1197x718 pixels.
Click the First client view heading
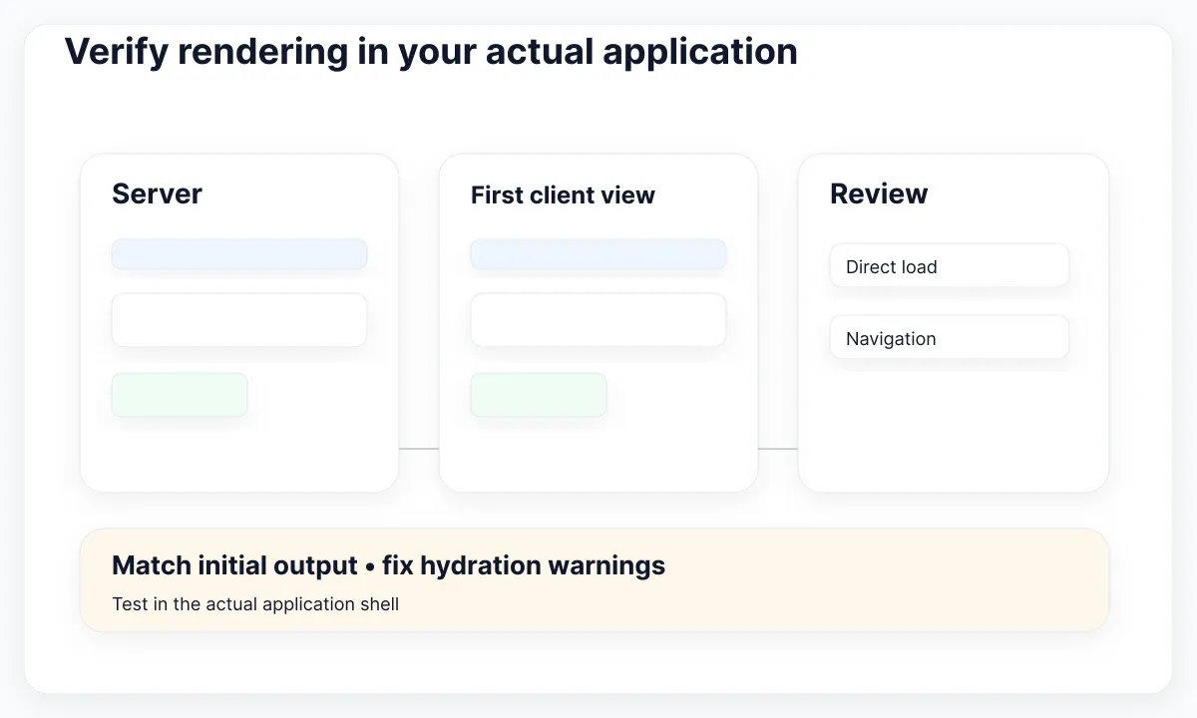(563, 195)
